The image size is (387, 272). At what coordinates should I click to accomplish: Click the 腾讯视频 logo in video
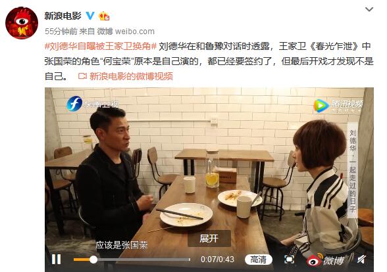pos(338,105)
